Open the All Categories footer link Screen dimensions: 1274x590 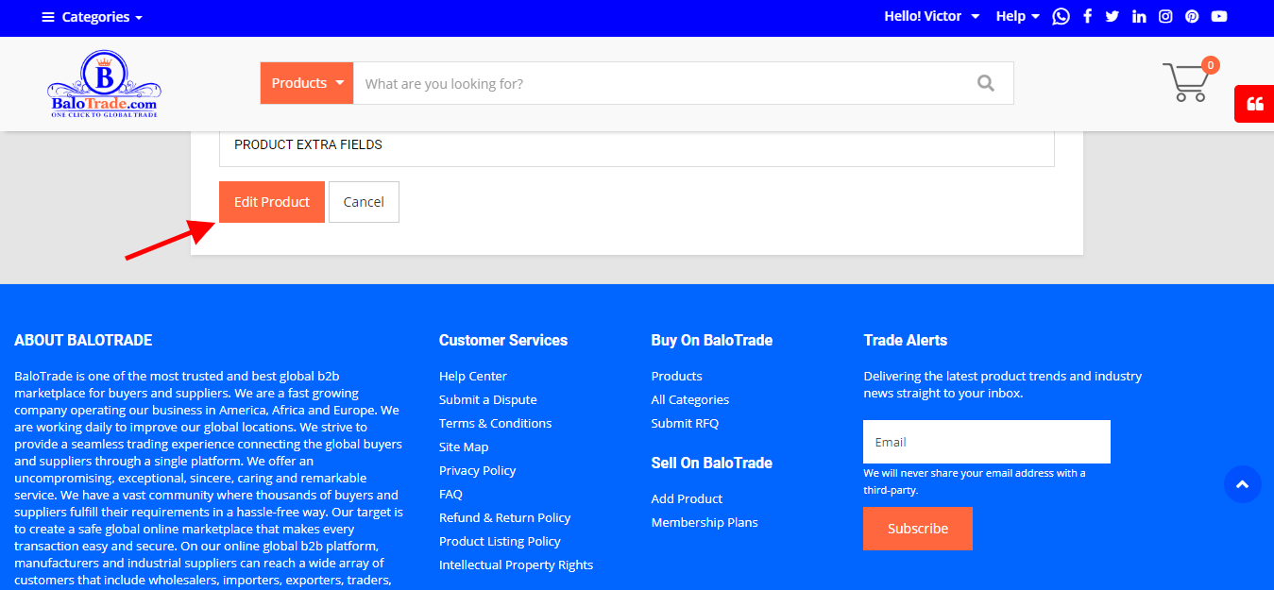click(x=690, y=399)
